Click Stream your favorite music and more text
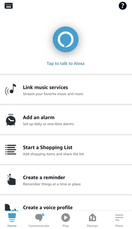Screen dimensions: 132x229 (x=53, y=94)
